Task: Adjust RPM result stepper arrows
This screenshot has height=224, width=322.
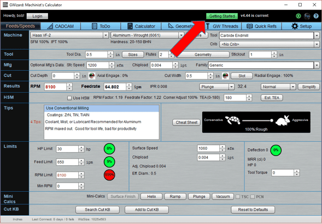Action: tap(69, 87)
